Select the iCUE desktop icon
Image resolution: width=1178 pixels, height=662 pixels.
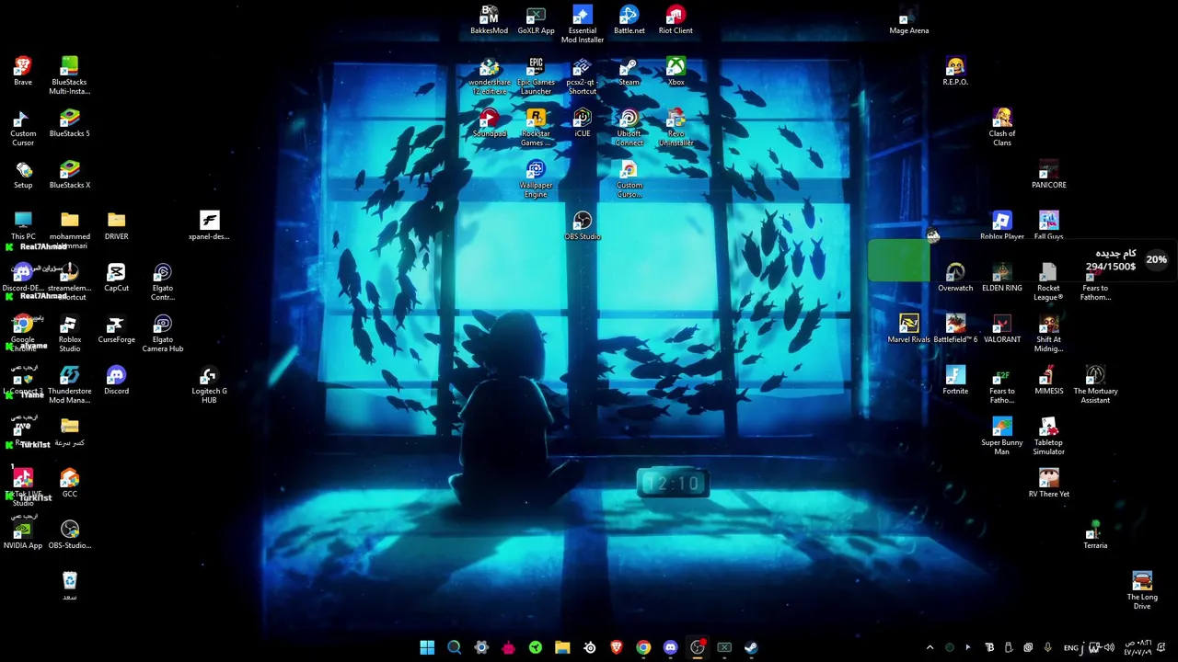tap(583, 123)
